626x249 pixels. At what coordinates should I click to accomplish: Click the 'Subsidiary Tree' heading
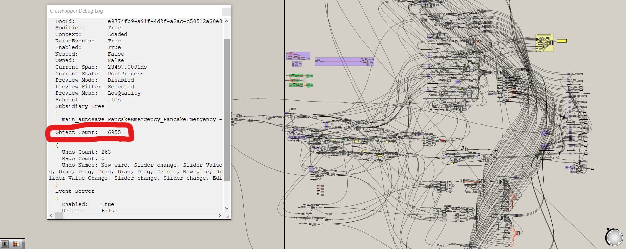[x=80, y=106]
